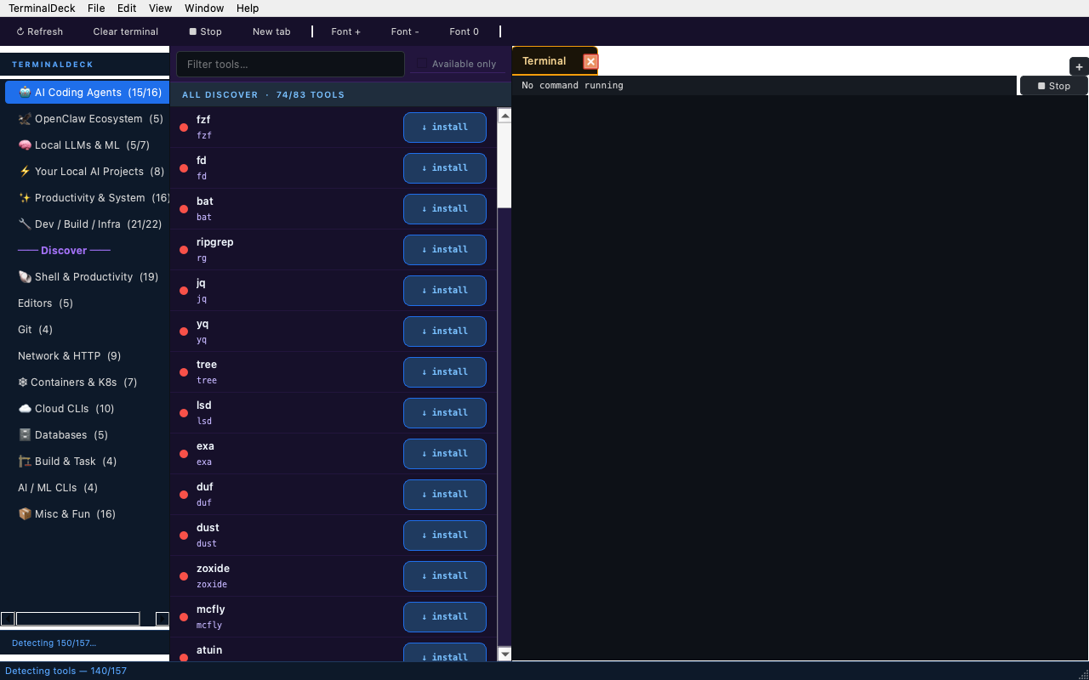This screenshot has height=680, width=1089.
Task: Add a new terminal tab with plus icon
Action: (x=1079, y=67)
